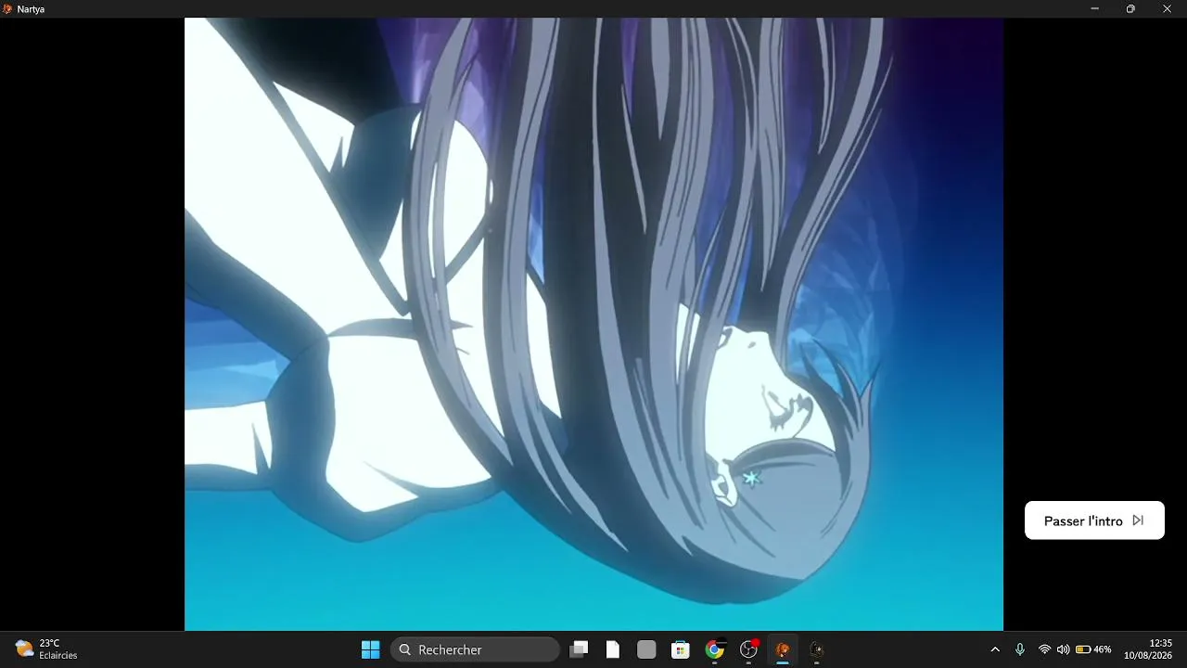1187x668 pixels.
Task: Click the Rechercher taskbar search box
Action: tap(475, 649)
